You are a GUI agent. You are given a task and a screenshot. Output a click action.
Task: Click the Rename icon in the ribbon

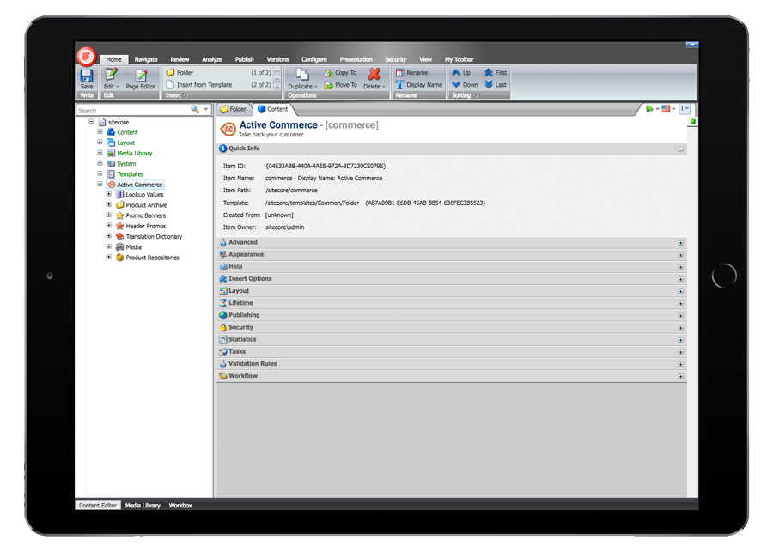(x=399, y=73)
